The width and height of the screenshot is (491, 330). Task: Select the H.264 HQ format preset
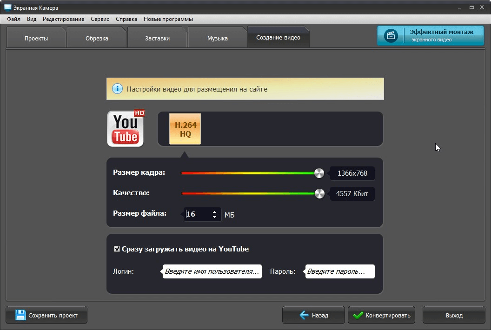tap(185, 129)
